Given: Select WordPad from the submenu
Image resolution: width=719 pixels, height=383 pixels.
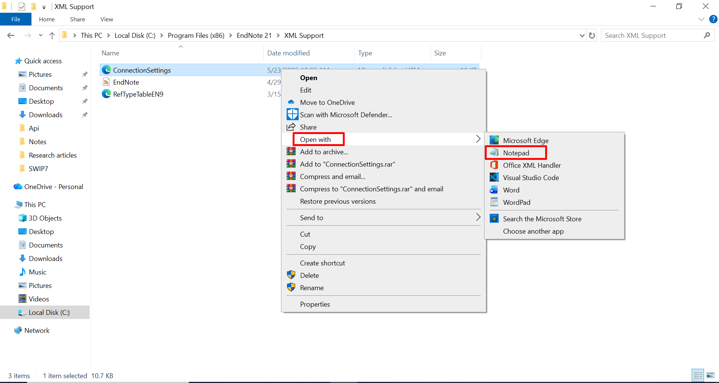Looking at the screenshot, I should (517, 202).
